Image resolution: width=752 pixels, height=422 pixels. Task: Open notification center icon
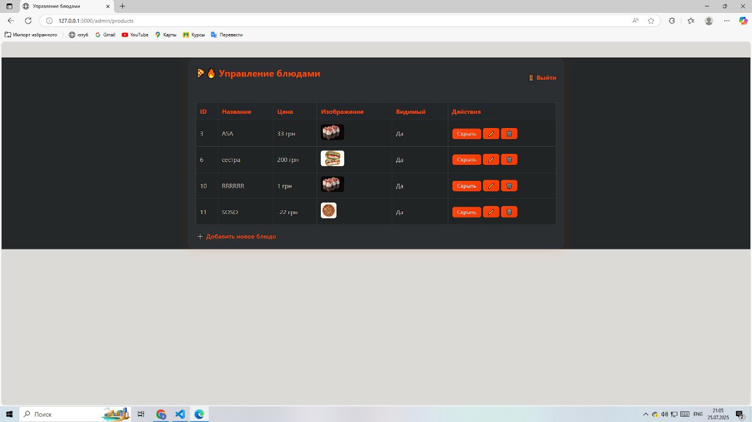pos(740,414)
